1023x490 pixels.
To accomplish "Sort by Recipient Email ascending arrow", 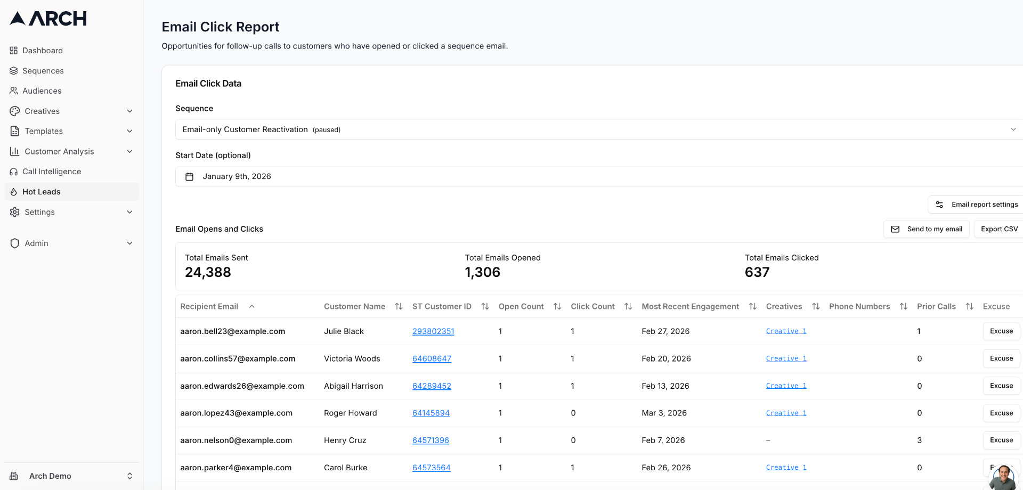I will click(252, 306).
